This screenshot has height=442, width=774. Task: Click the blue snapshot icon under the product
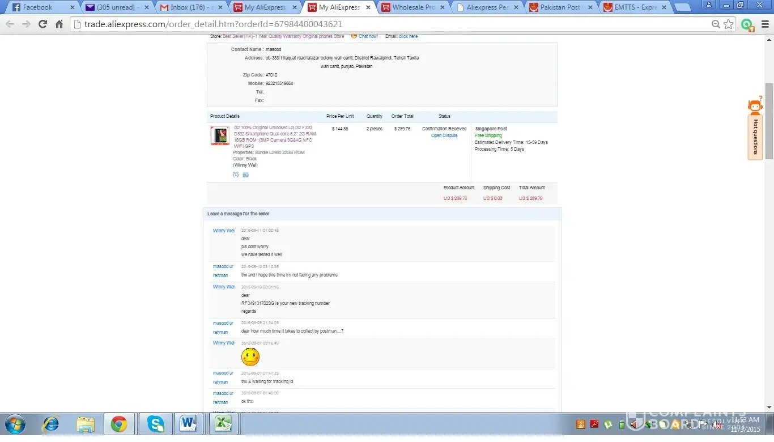tap(246, 175)
